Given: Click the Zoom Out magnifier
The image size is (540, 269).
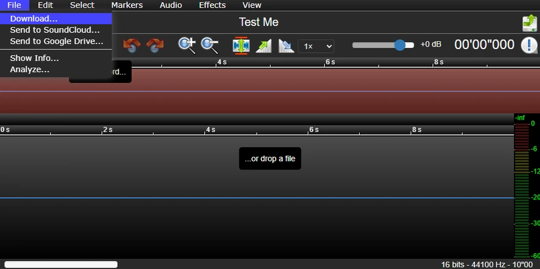Looking at the screenshot, I should pos(209,45).
